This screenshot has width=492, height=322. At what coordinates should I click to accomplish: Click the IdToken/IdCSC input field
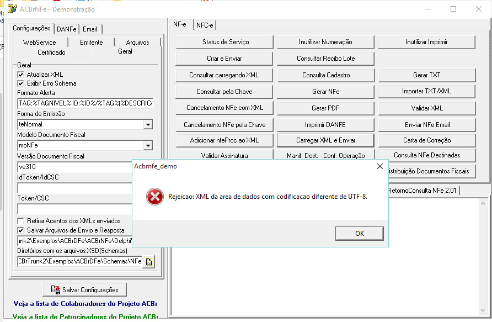(x=74, y=188)
